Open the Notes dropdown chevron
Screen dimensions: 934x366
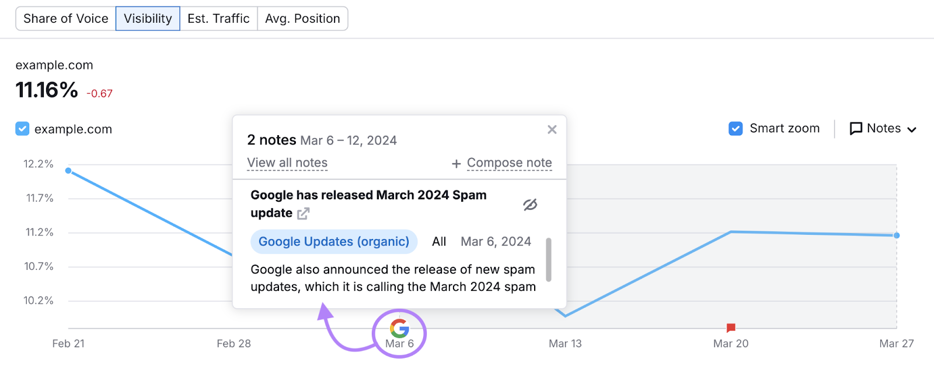coord(912,129)
